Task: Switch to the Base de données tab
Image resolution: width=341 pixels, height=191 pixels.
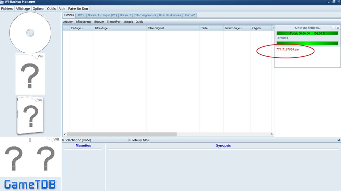Action: point(169,15)
